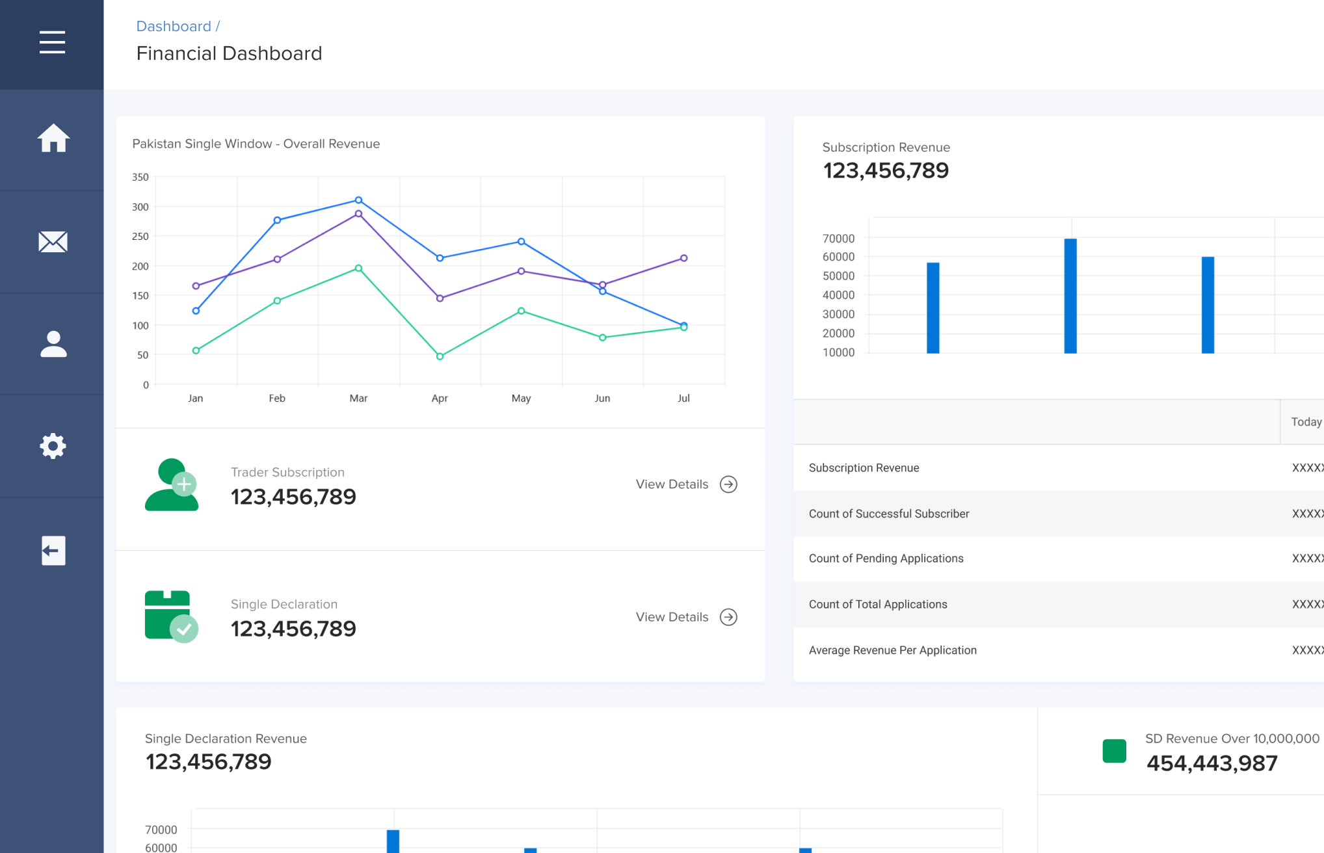Click the arrow circle beside Single Declaration View Details
The image size is (1324, 853).
(728, 617)
